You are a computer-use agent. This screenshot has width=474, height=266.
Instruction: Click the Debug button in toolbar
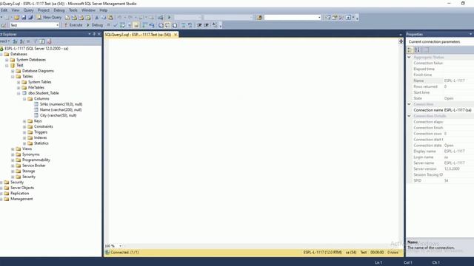pos(95,25)
